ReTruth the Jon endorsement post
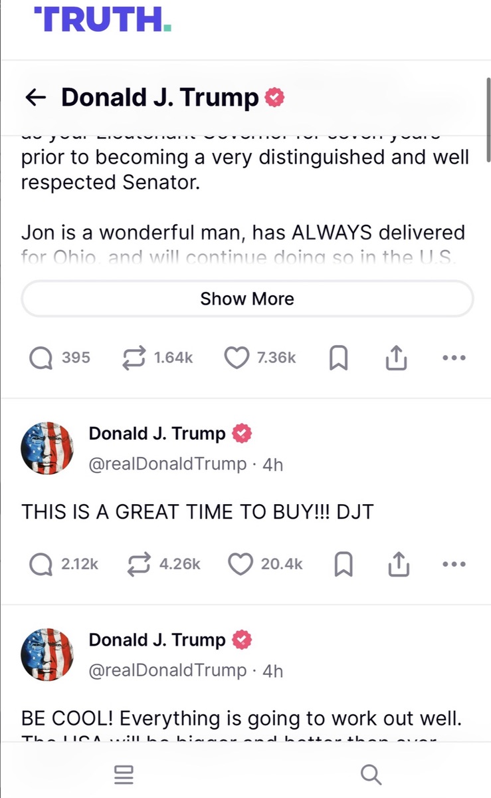Screen dimensions: 491x798 tap(135, 358)
